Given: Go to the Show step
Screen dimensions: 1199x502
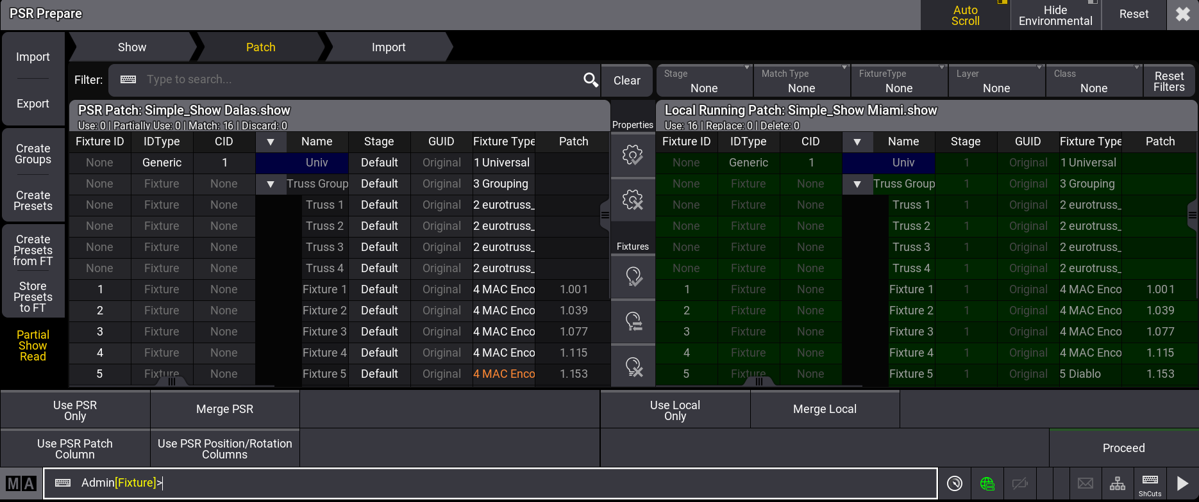Looking at the screenshot, I should 132,47.
